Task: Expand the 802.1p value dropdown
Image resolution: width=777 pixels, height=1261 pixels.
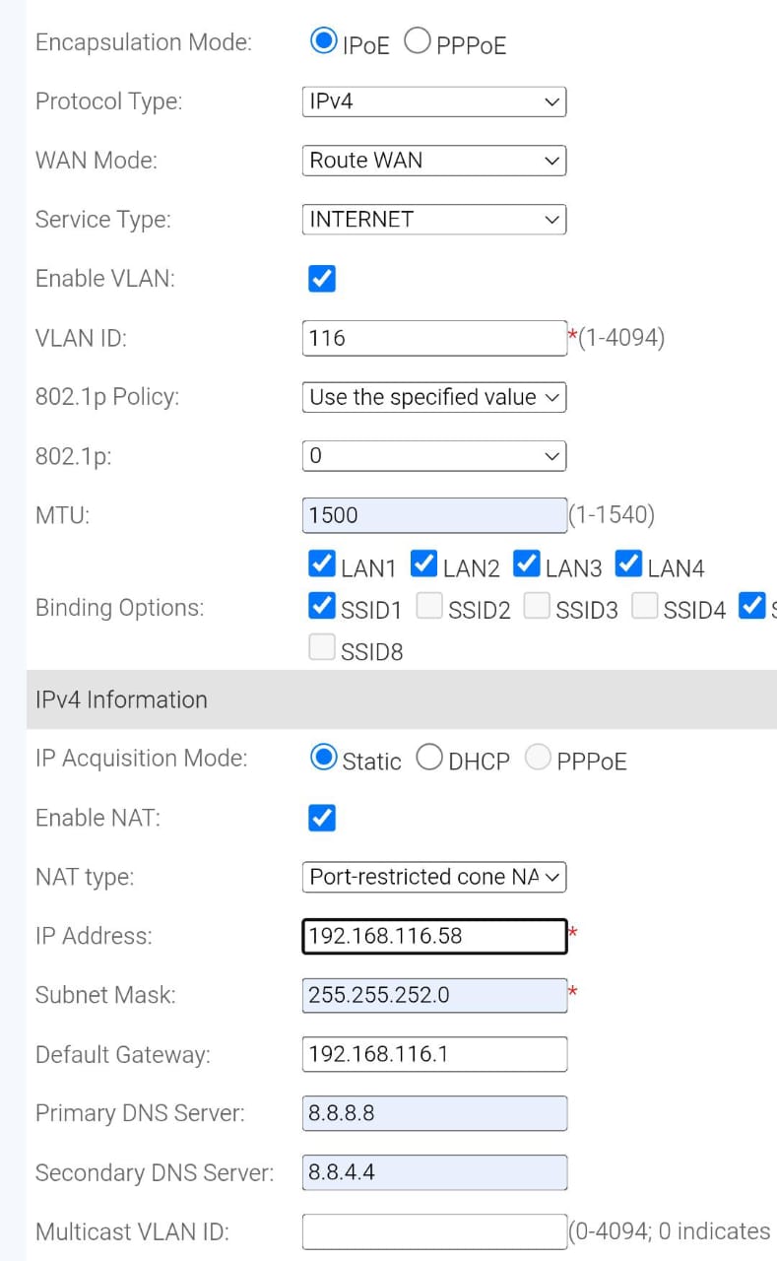Action: pyautogui.click(x=434, y=456)
